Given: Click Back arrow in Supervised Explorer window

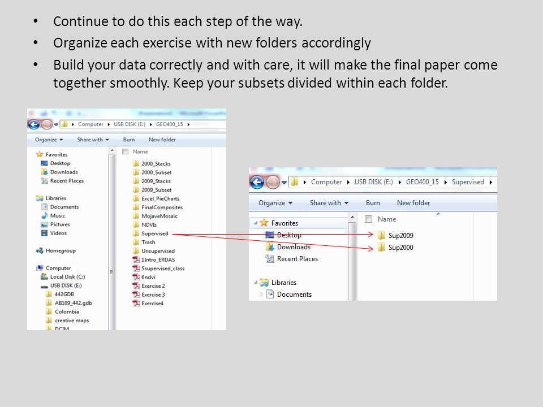Looking at the screenshot, I should [x=257, y=182].
